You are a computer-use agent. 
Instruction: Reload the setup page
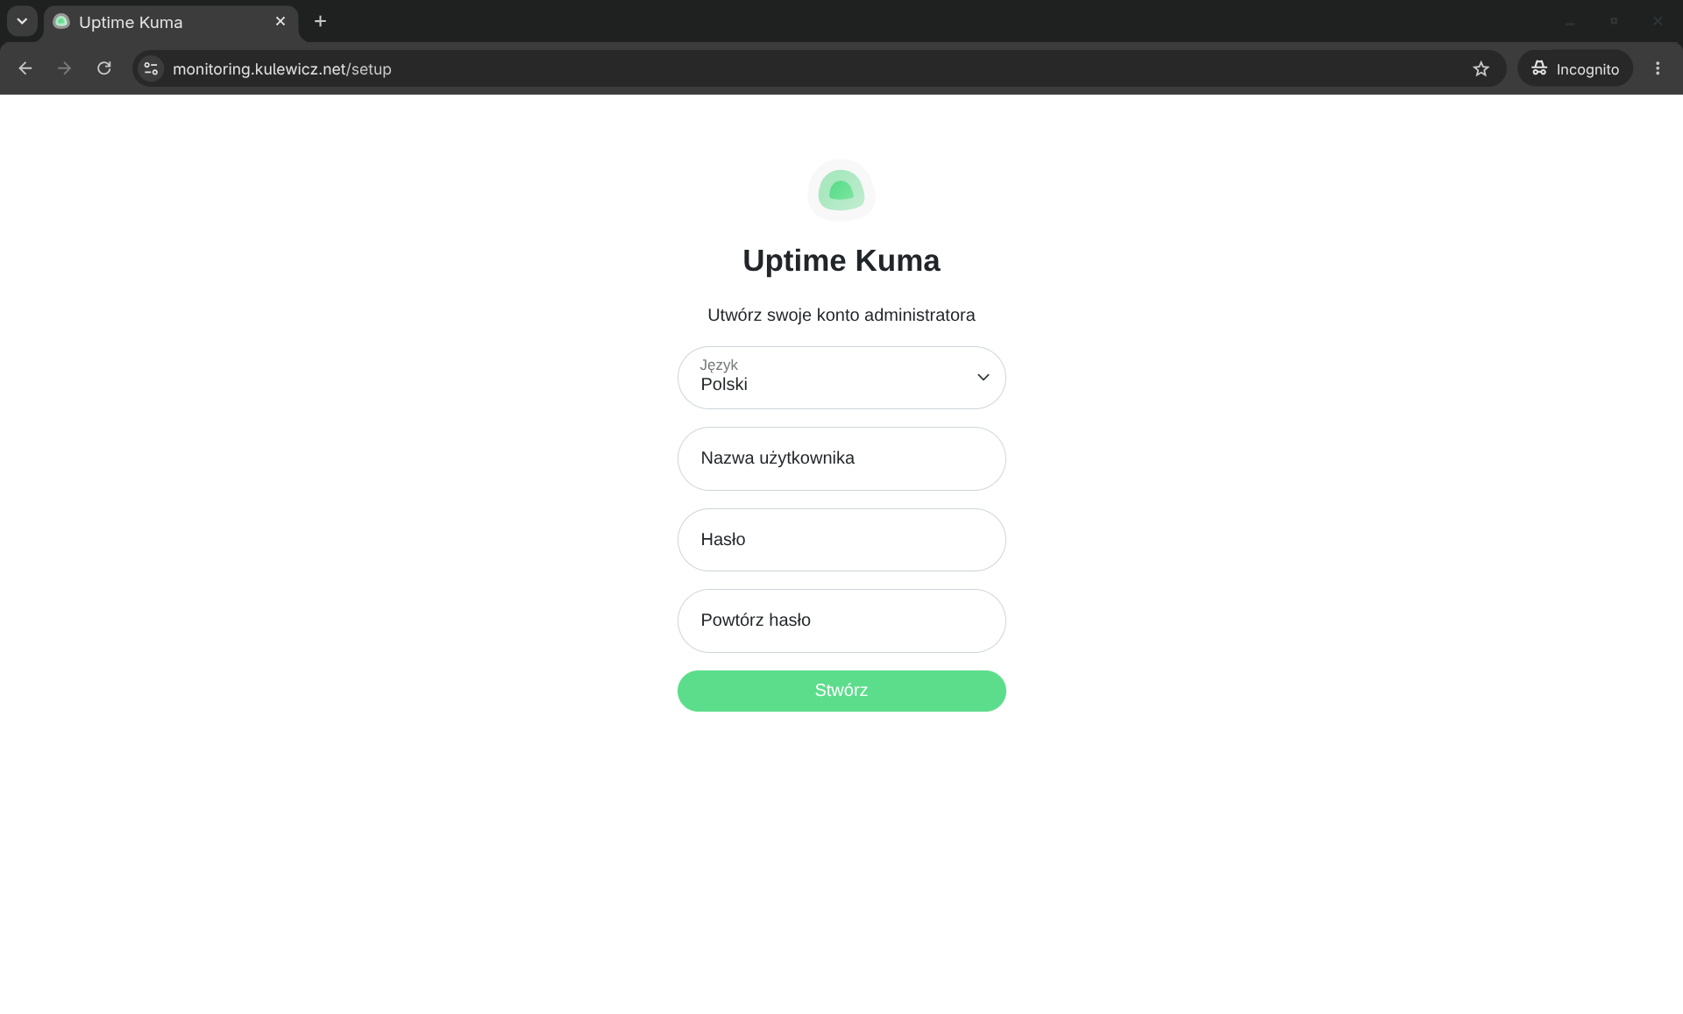[x=103, y=68]
